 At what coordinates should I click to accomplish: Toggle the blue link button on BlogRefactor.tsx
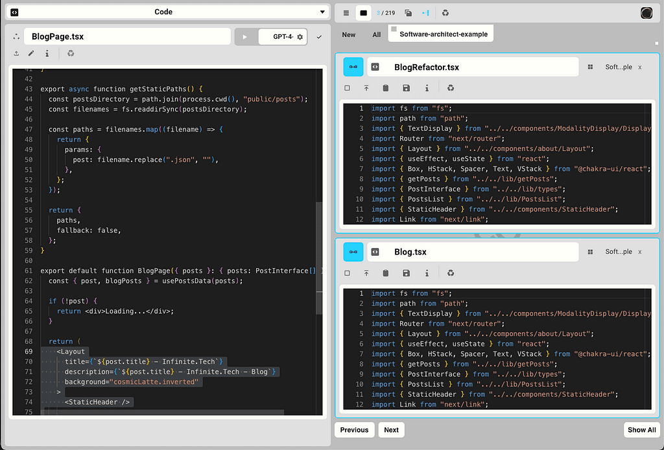[353, 67]
